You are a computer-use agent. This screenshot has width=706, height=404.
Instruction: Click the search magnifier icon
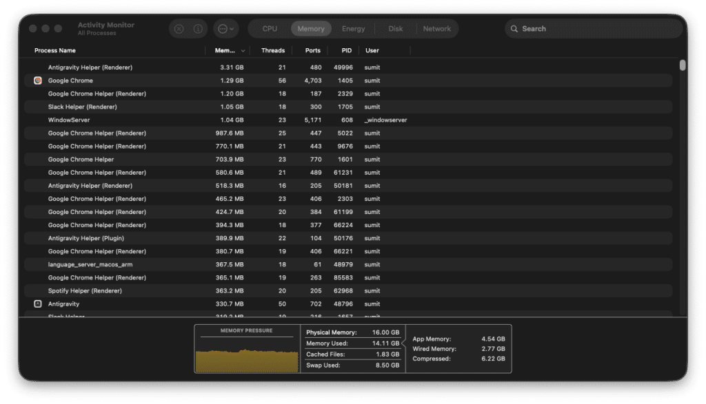pyautogui.click(x=514, y=29)
